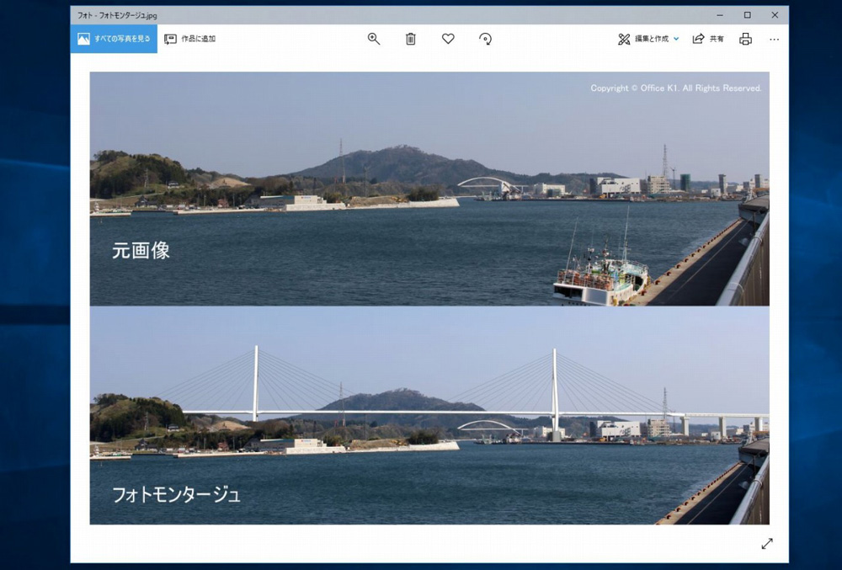Rotate the image using rotate icon

point(485,39)
